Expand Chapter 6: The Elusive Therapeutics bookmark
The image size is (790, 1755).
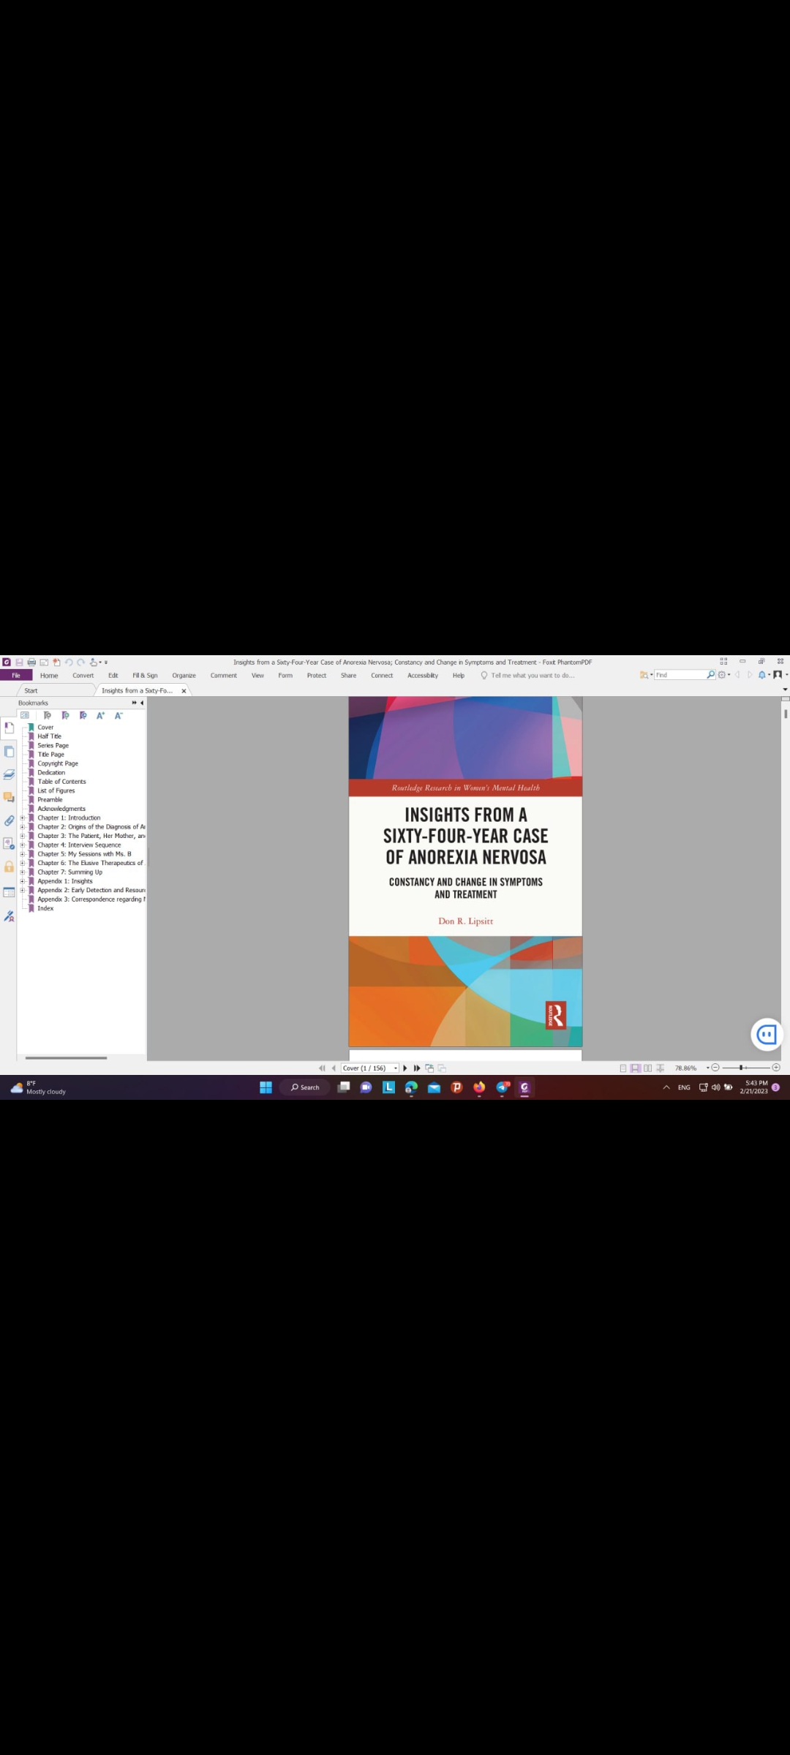(22, 863)
